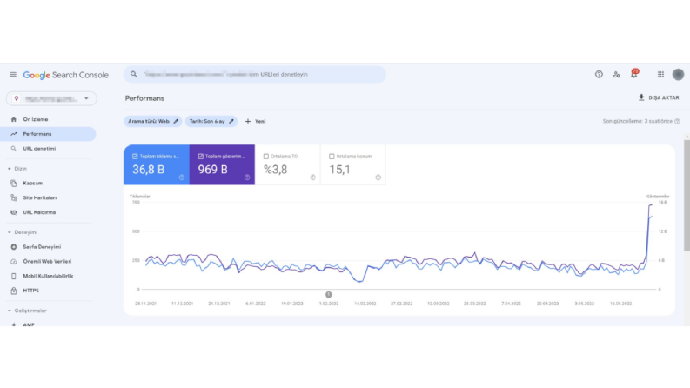This screenshot has height=388, width=690.
Task: Open the hamburger main menu
Action: click(x=13, y=75)
